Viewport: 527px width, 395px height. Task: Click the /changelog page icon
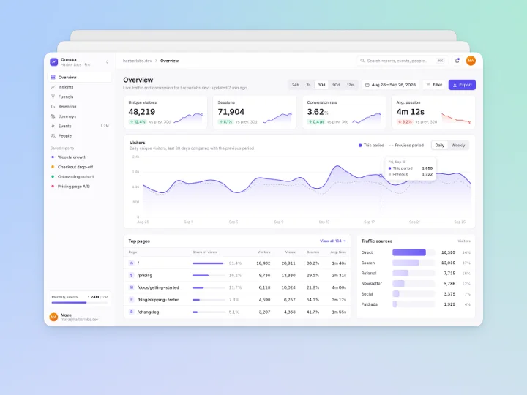pyautogui.click(x=132, y=312)
